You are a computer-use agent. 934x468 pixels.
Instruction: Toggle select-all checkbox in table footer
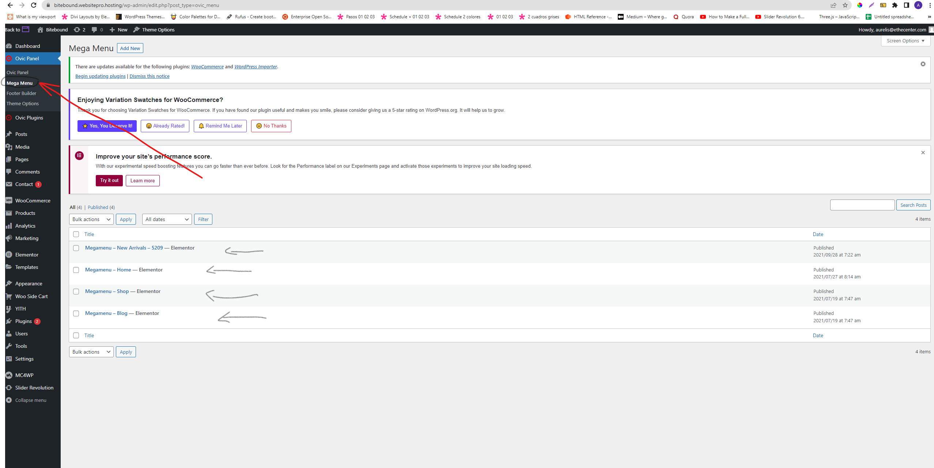click(x=76, y=335)
